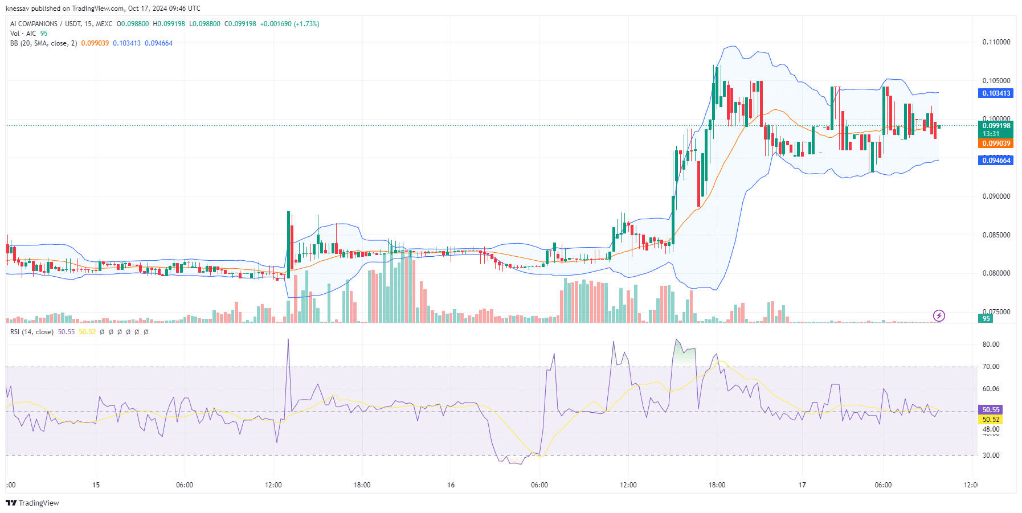The image size is (1022, 513).
Task: Click the date label 15 on time axis
Action: tap(96, 485)
